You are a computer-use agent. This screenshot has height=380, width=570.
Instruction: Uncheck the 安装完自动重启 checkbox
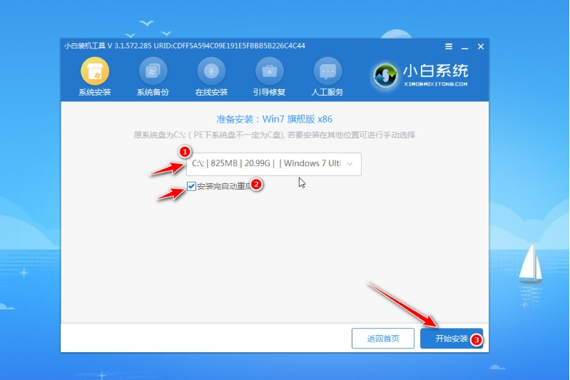(x=191, y=186)
